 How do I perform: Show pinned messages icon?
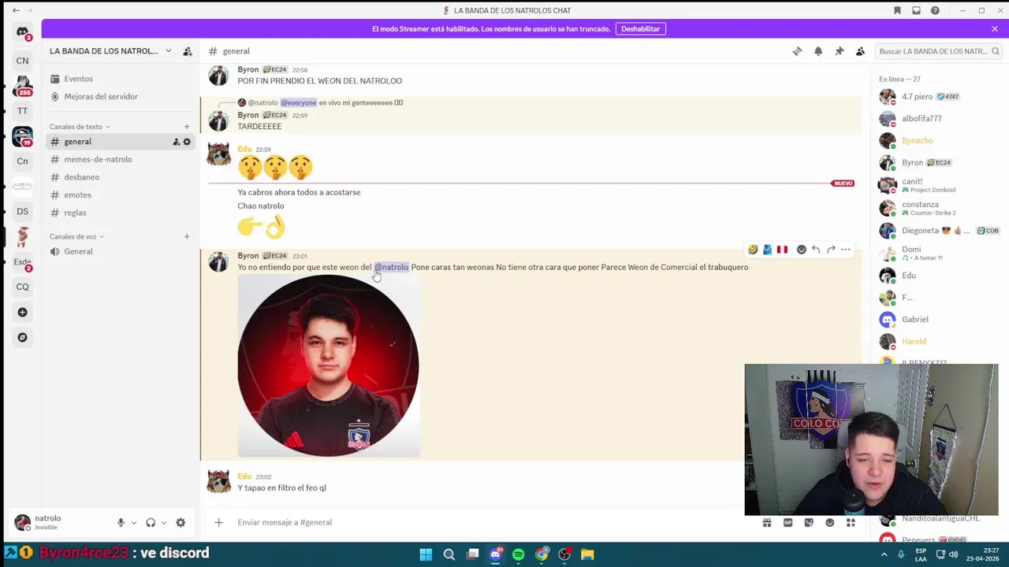840,51
